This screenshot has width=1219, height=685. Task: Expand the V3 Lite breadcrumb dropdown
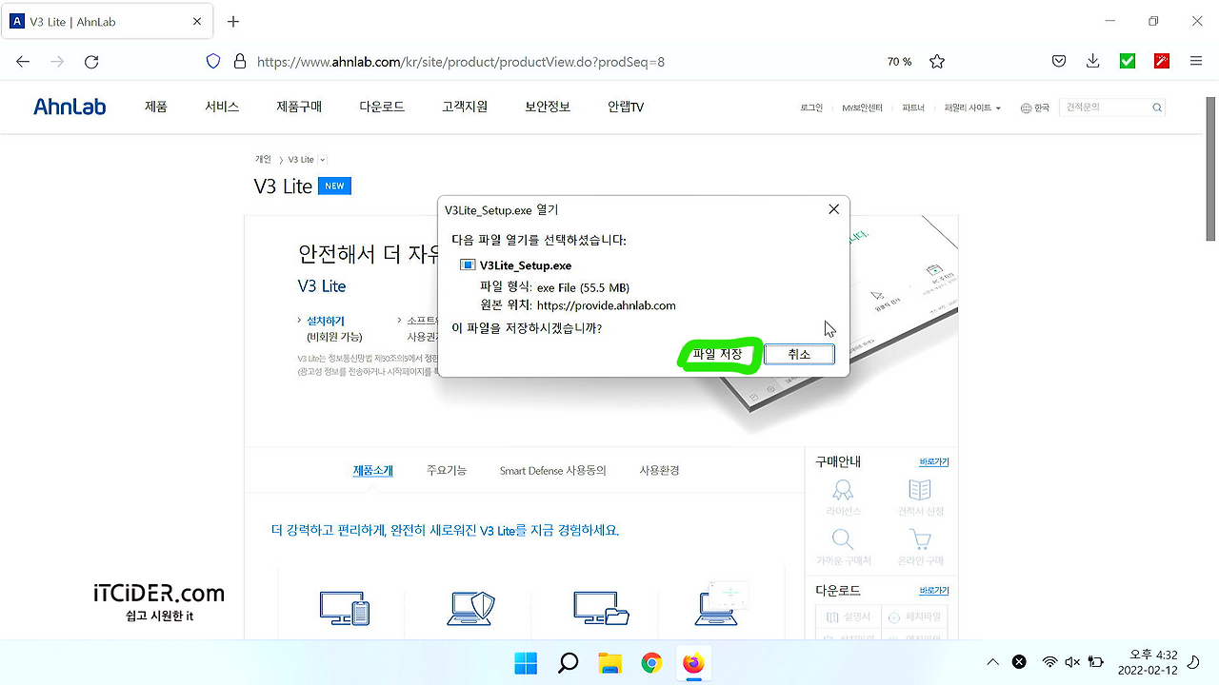(x=322, y=159)
